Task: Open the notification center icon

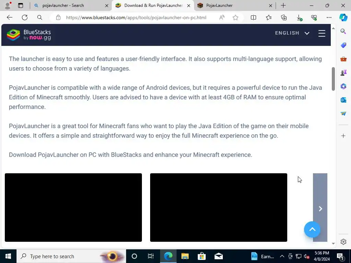Action: [x=340, y=256]
